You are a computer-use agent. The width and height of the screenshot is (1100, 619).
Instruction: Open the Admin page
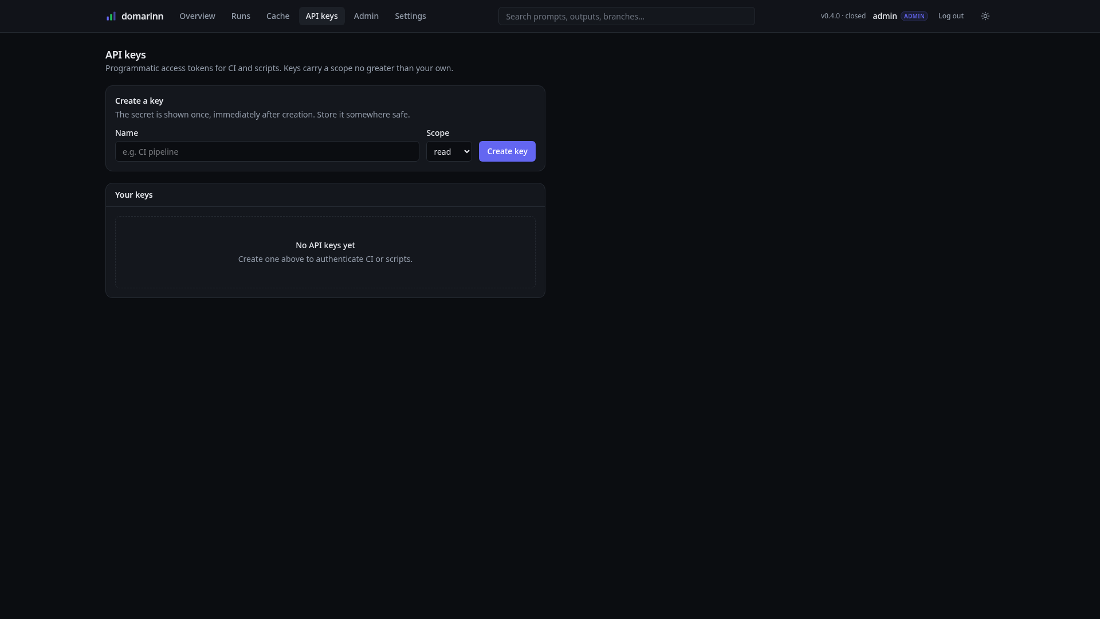click(x=366, y=16)
